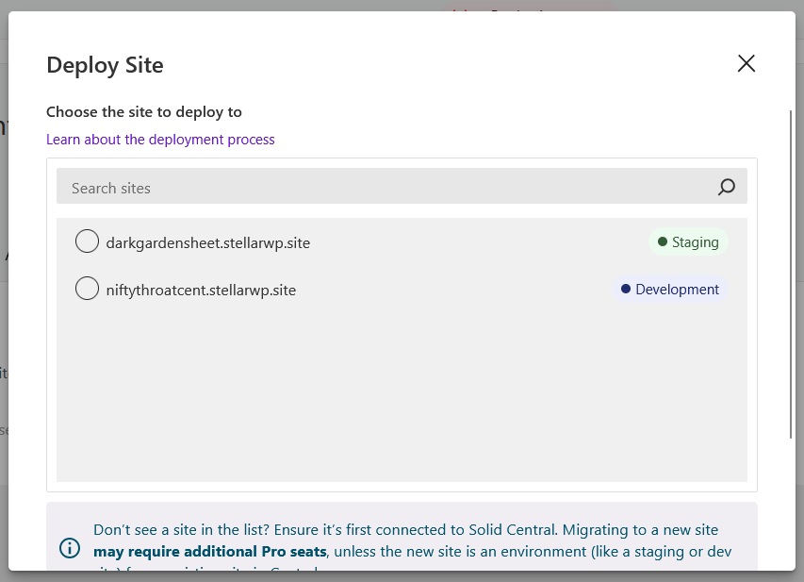Click the magnifier icon in search box
The width and height of the screenshot is (804, 582).
726,187
